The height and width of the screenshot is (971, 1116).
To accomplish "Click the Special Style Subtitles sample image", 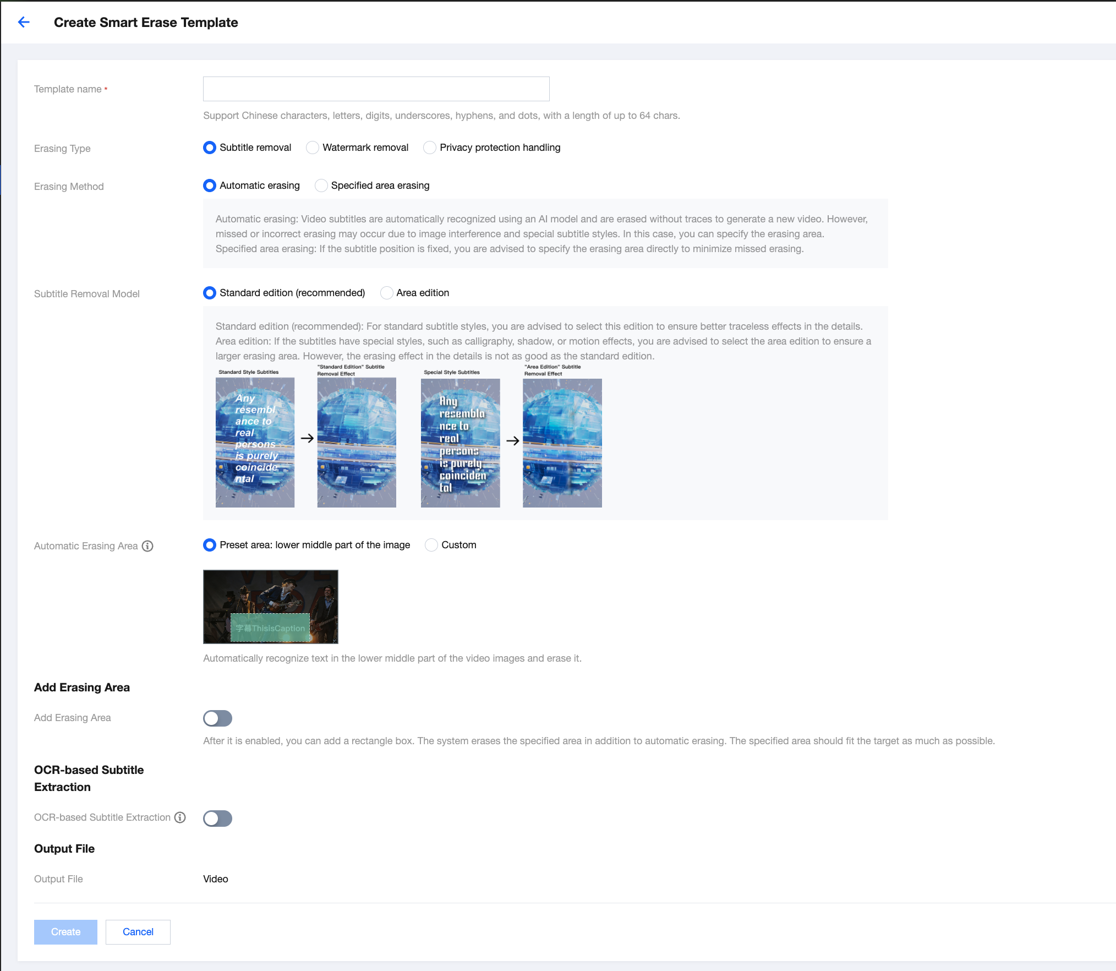I will (x=460, y=443).
